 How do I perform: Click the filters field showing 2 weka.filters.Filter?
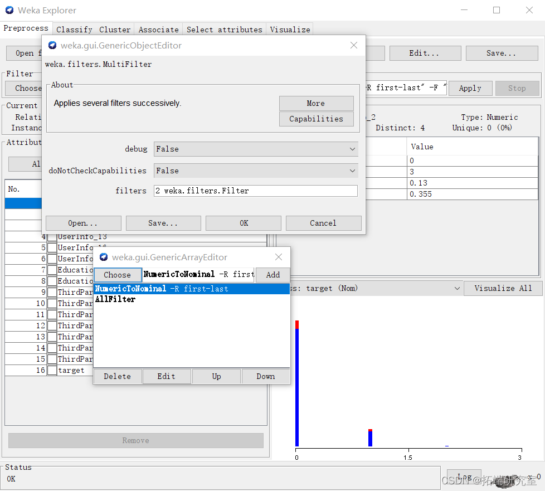pos(255,191)
